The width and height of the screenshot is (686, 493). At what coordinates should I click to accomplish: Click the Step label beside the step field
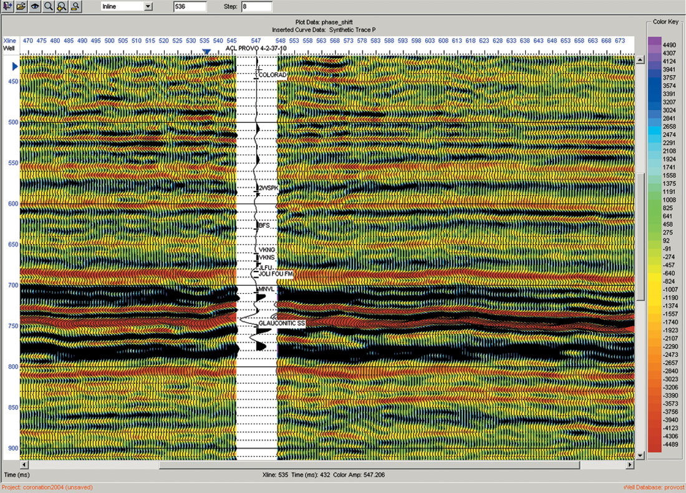coord(230,7)
